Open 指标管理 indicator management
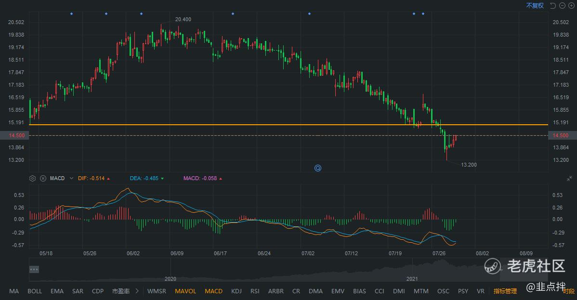Screen dimensions: 577x300 505,291
